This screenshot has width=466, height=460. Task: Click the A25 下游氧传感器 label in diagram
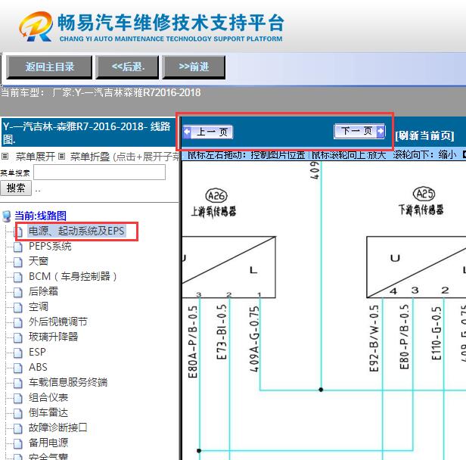tap(421, 201)
